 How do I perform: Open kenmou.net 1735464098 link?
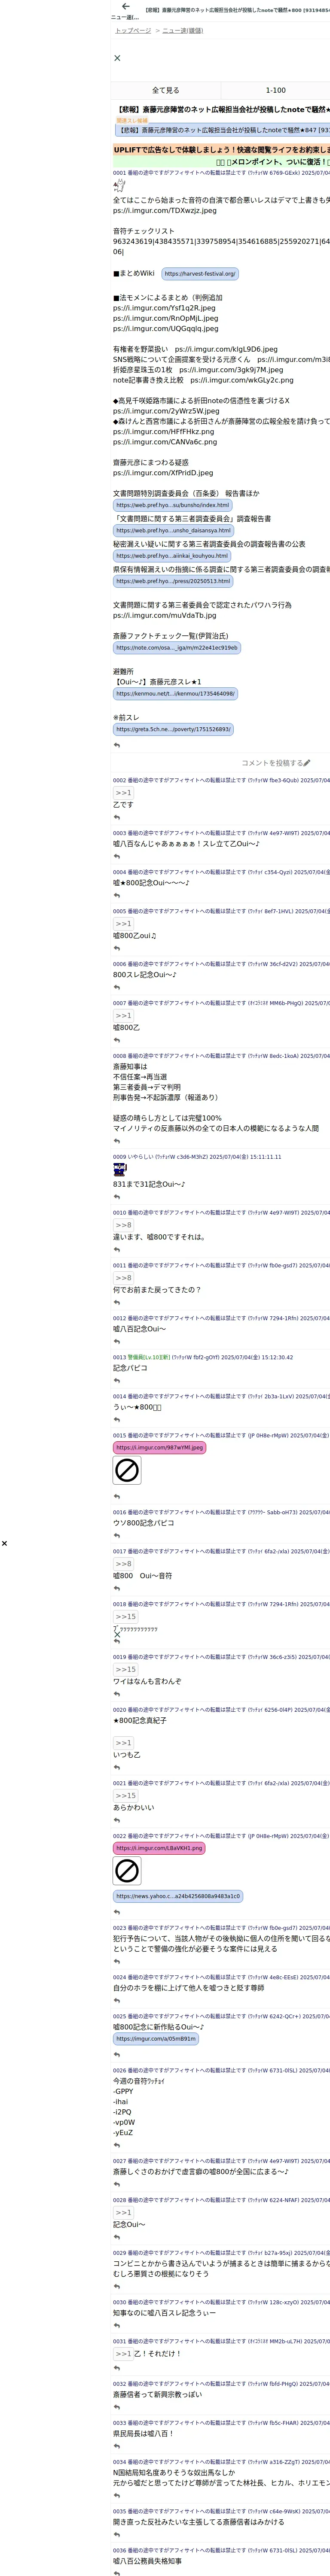(175, 694)
